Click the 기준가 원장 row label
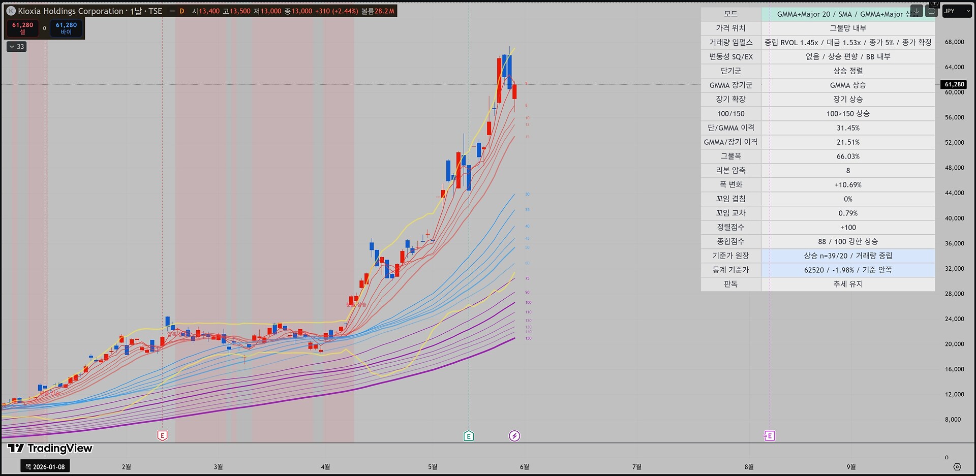This screenshot has height=476, width=976. (730, 256)
